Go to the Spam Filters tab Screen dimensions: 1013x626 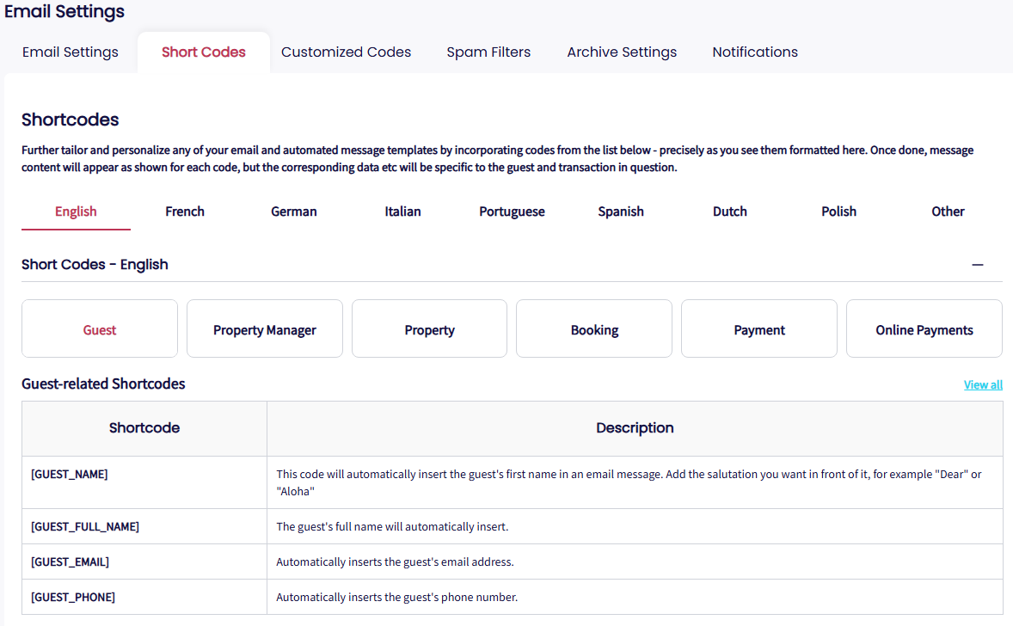tap(488, 52)
